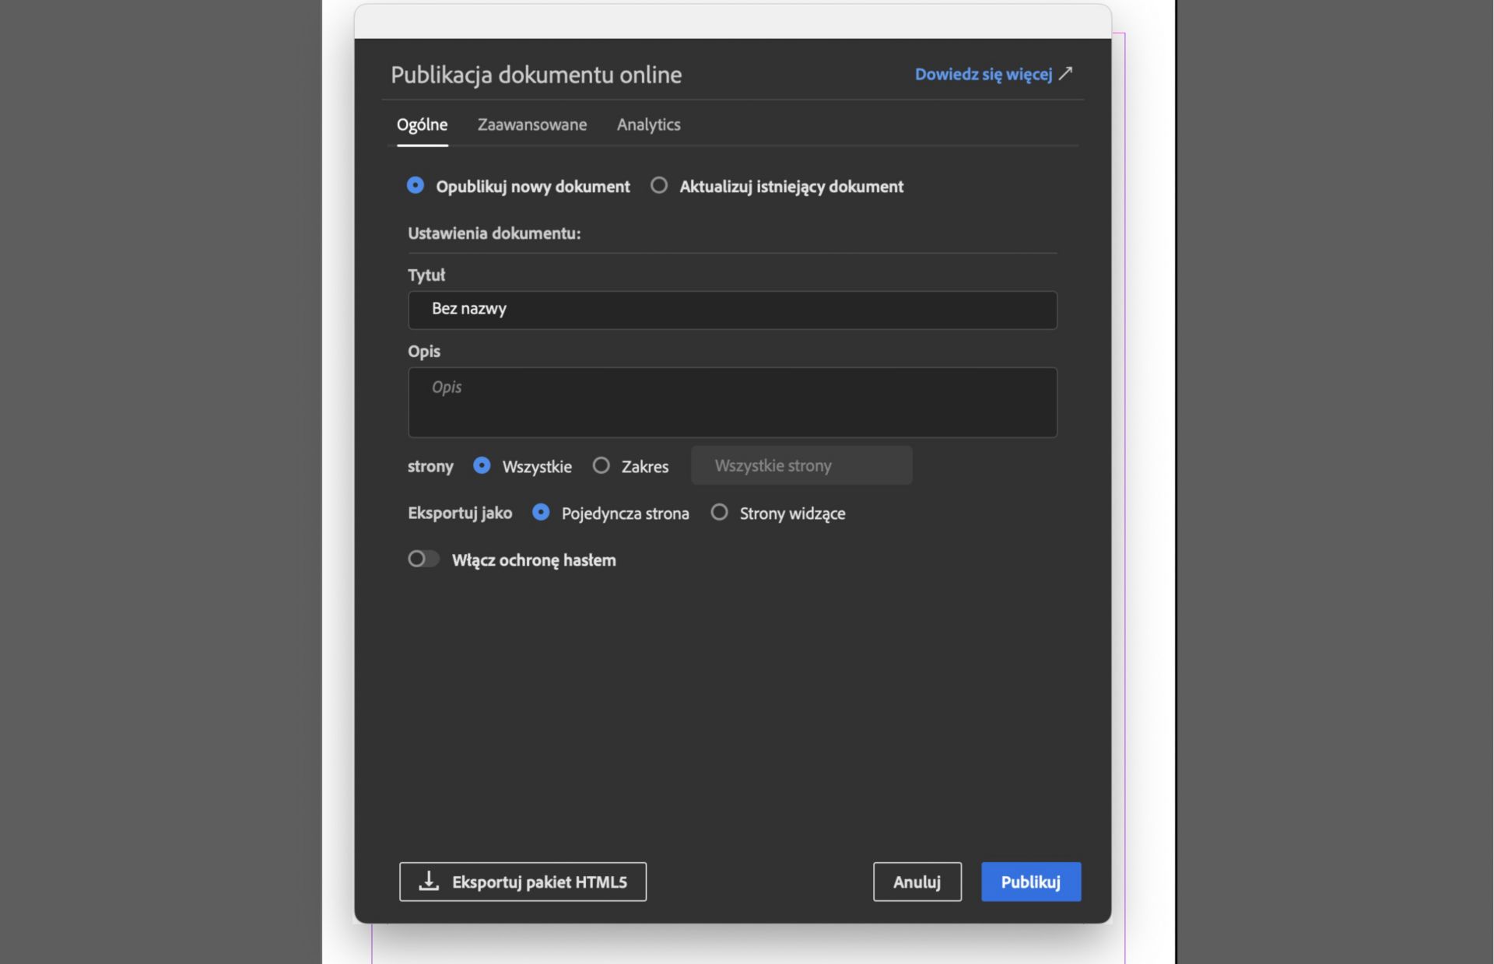This screenshot has height=964, width=1494.
Task: Select the Ogólne tab
Action: (422, 124)
